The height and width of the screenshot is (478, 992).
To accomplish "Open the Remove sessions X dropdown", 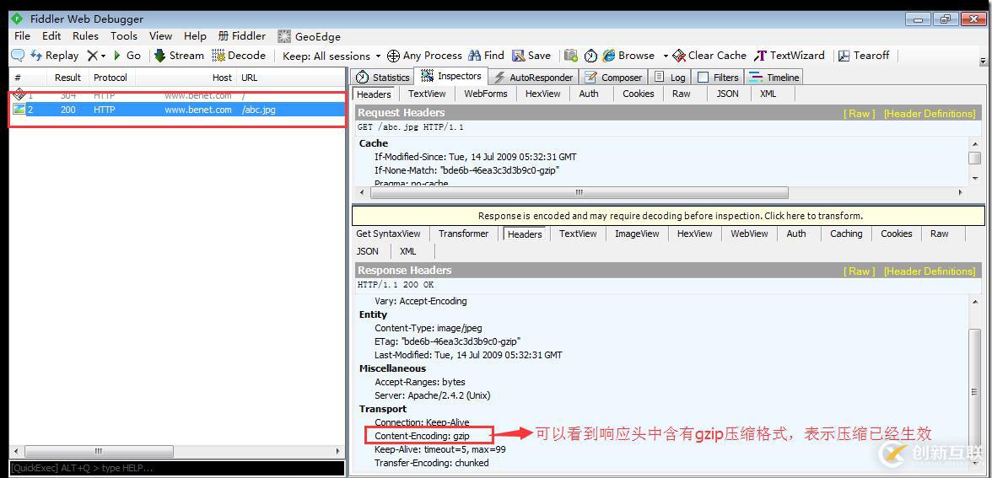I will pyautogui.click(x=96, y=56).
